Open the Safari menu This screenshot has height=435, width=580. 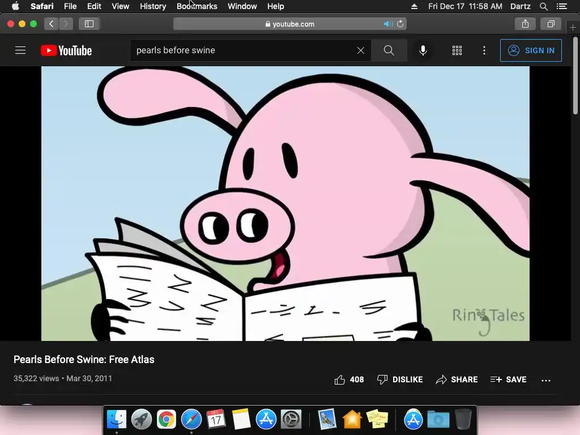[x=42, y=6]
